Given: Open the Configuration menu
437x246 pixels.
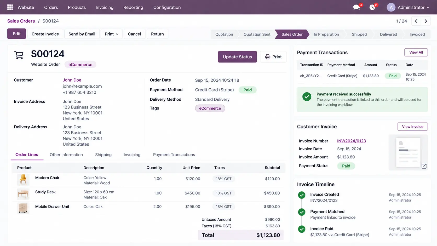Looking at the screenshot, I should (167, 7).
